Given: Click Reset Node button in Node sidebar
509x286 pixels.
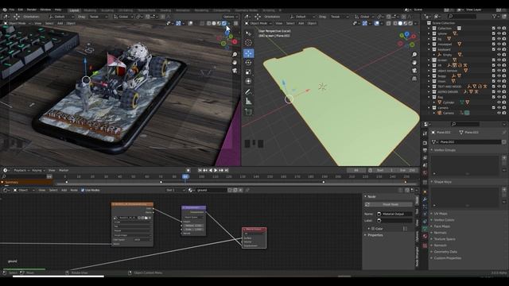Looking at the screenshot, I should [x=388, y=205].
